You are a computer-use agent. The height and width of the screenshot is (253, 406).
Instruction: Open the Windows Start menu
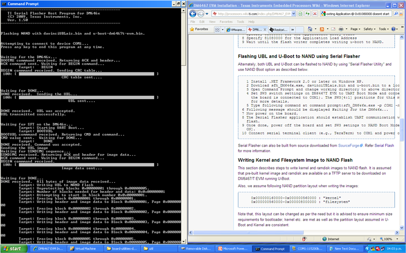point(14,248)
